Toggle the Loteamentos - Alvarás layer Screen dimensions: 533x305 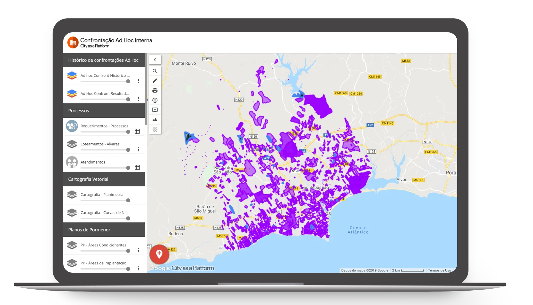(x=128, y=149)
